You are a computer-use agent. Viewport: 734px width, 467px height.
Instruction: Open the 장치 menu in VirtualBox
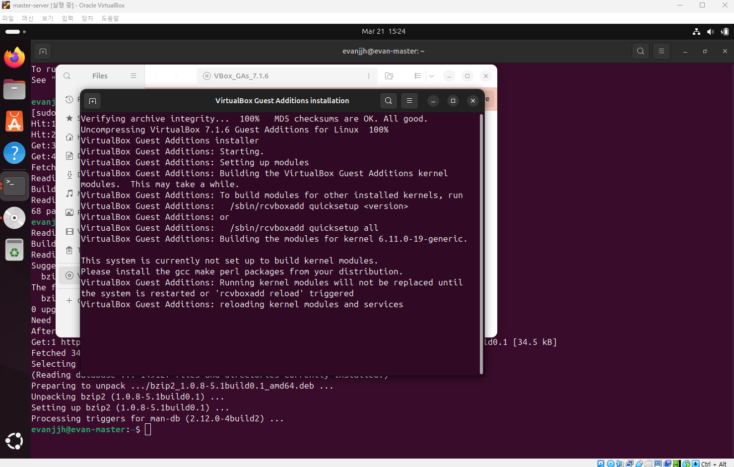(x=87, y=18)
